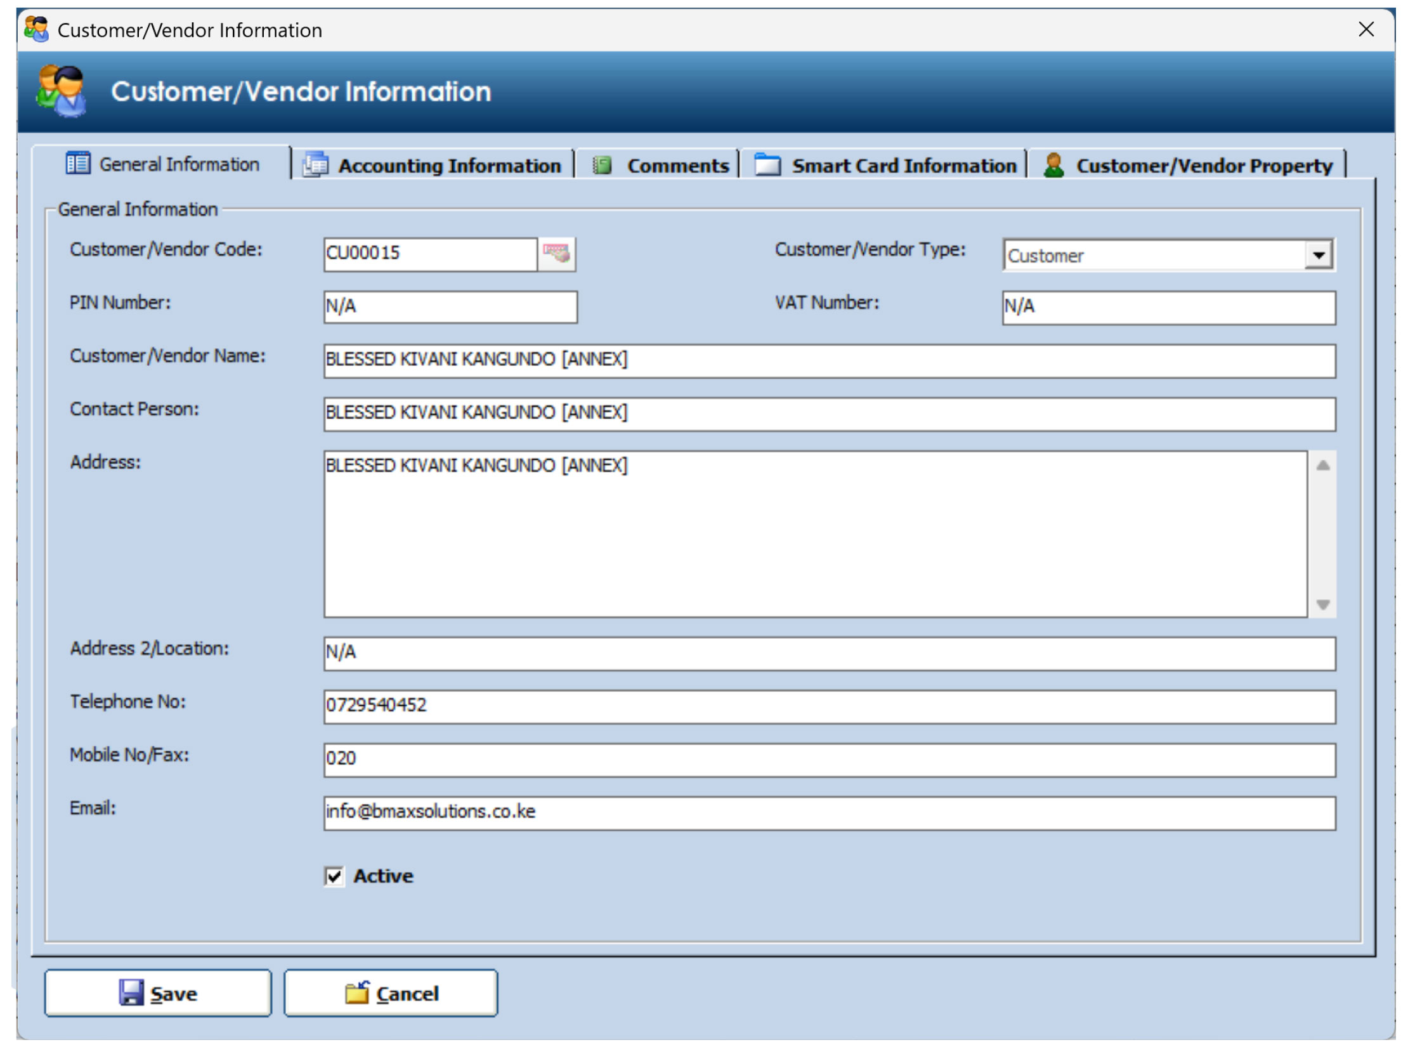Click the floppy disk icon on Save
Image resolution: width=1408 pixels, height=1047 pixels.
tap(131, 992)
